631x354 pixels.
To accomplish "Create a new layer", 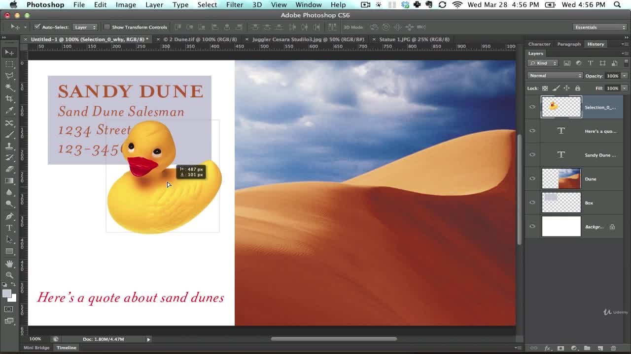I will click(600, 348).
